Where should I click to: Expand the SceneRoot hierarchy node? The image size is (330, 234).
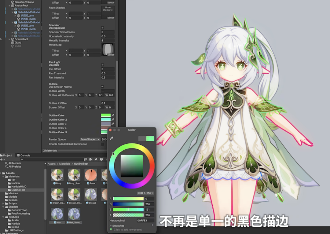tap(9, 39)
